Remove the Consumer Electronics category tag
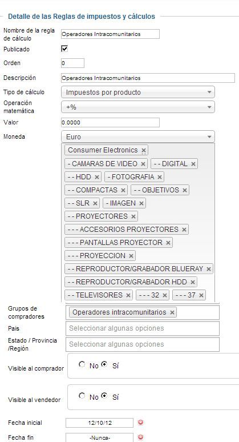Screen dimensions: 239x442 (x=144, y=150)
